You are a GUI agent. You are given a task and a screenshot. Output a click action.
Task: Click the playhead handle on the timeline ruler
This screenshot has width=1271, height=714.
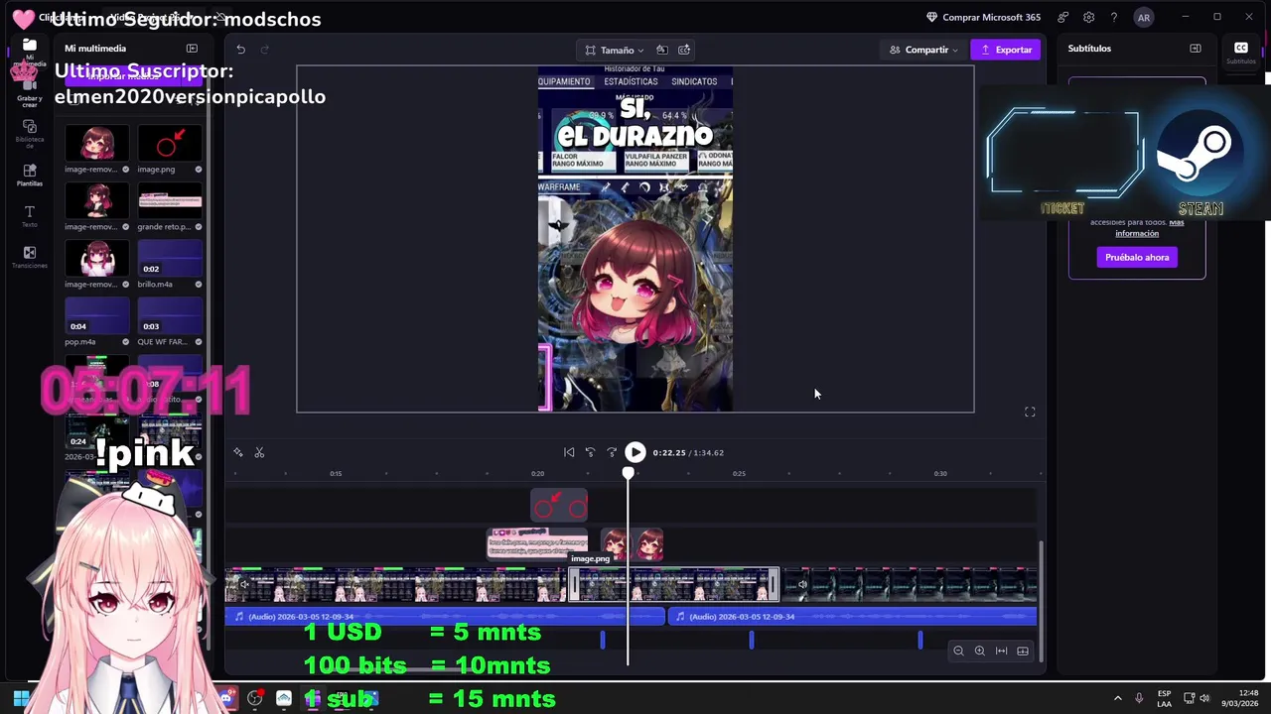pyautogui.click(x=628, y=473)
